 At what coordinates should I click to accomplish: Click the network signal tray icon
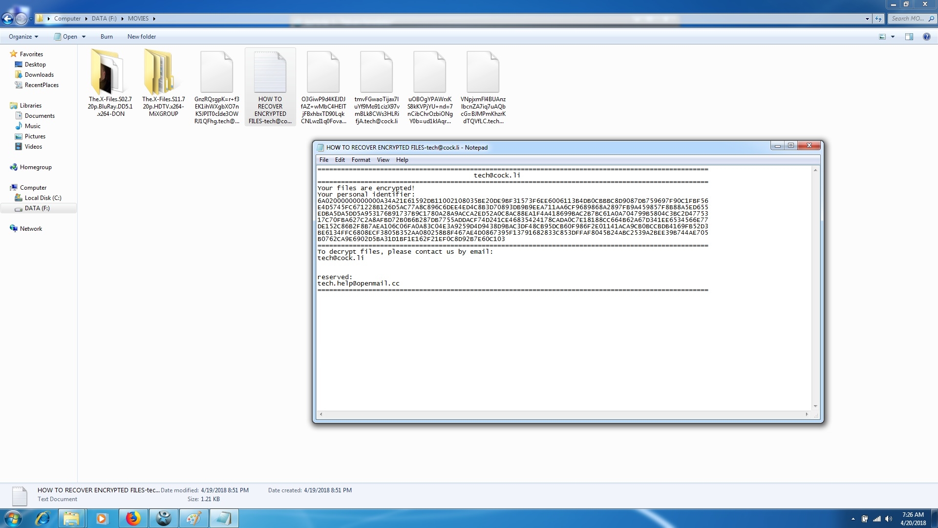pyautogui.click(x=877, y=519)
